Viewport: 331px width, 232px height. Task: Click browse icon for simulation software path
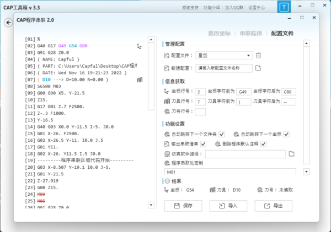[x=291, y=154]
